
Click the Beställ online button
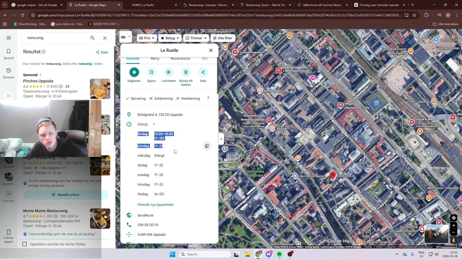pyautogui.click(x=65, y=195)
